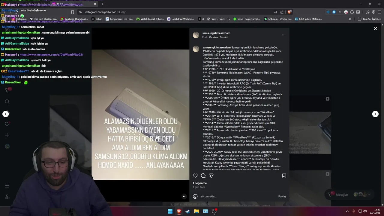
Task: Click the Brave browser taskbar icon
Action: point(179,211)
